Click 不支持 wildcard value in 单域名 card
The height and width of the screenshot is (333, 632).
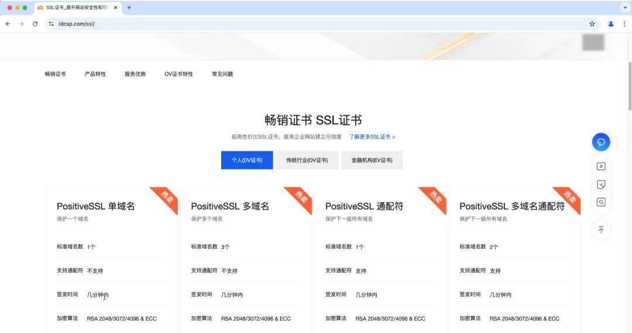95,270
